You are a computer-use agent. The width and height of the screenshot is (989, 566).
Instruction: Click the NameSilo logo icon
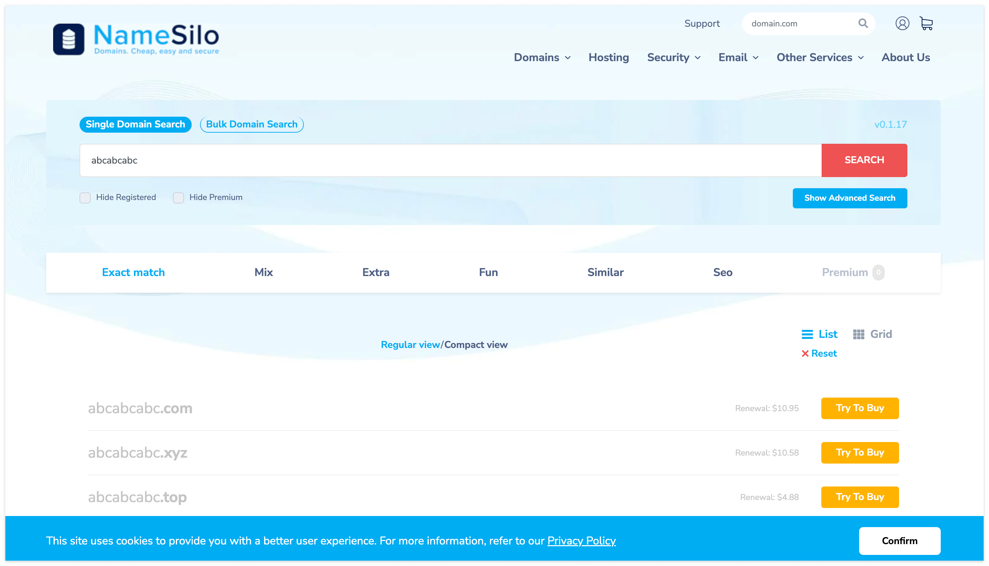click(x=68, y=39)
